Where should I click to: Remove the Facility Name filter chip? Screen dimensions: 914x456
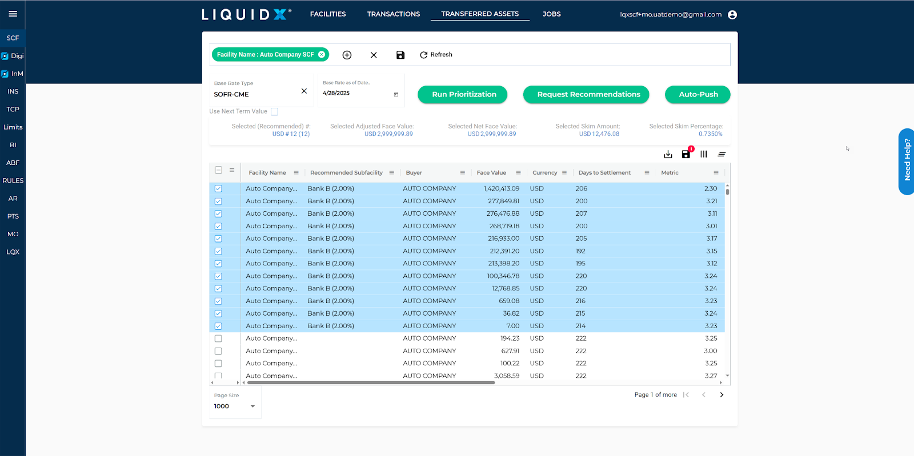click(322, 55)
